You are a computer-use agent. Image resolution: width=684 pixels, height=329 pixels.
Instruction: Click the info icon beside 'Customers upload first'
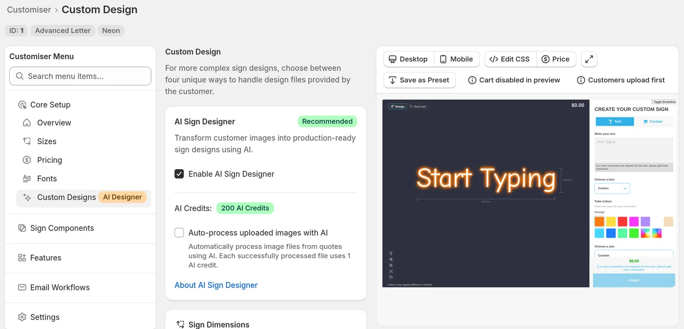coord(581,80)
